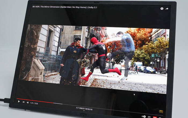Turn on subtitles with the captions icon
The width and height of the screenshot is (188, 118).
[149, 117]
